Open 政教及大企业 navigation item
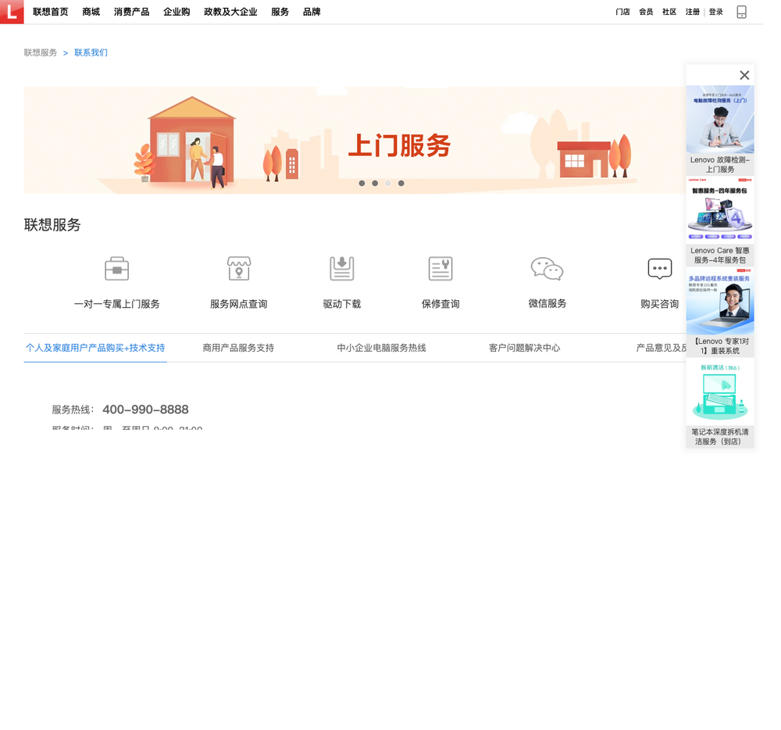781x730 pixels. coord(230,12)
